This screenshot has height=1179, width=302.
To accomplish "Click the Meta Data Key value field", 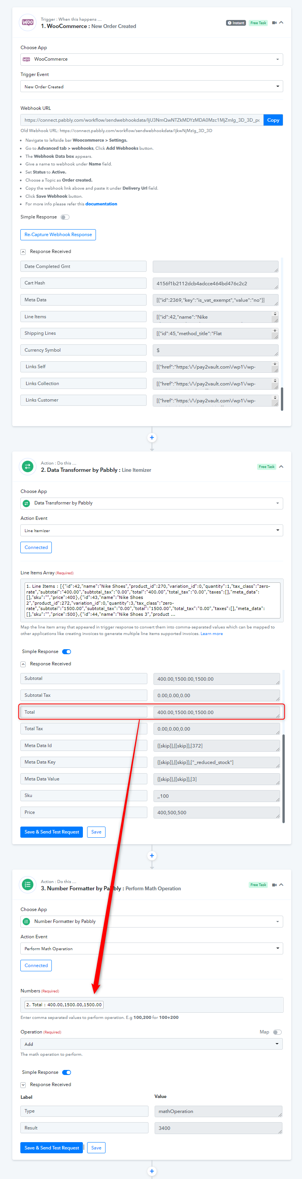I will [x=216, y=762].
